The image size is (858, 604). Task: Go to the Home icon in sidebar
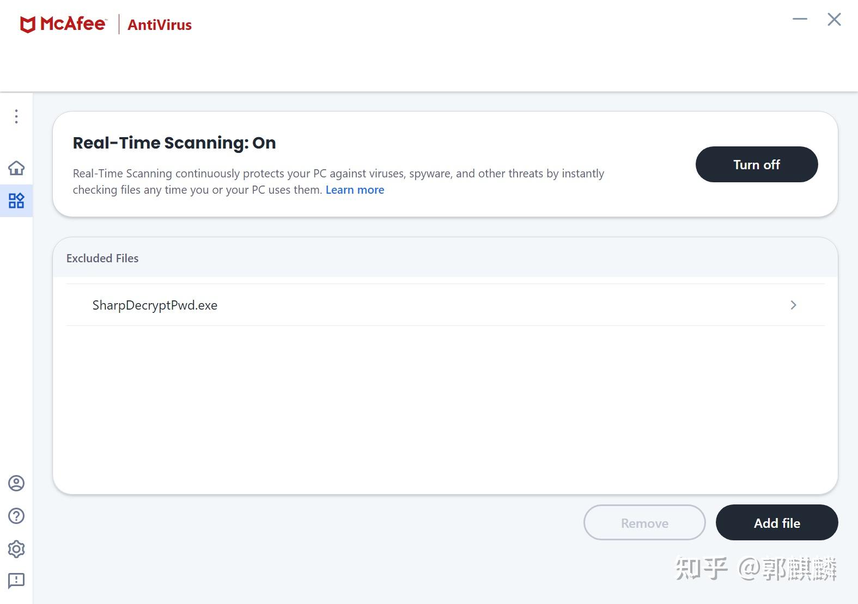point(16,168)
